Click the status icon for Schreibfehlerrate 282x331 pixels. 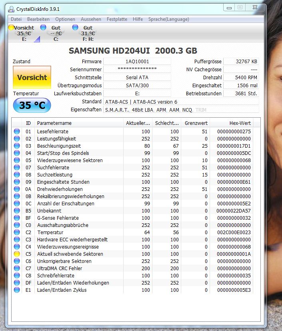tap(17, 275)
